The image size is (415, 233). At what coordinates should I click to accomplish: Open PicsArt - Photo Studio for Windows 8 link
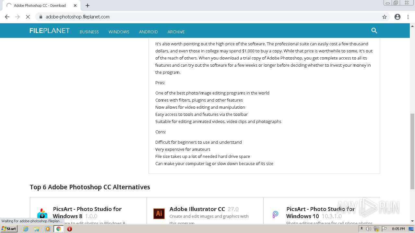coord(87,213)
